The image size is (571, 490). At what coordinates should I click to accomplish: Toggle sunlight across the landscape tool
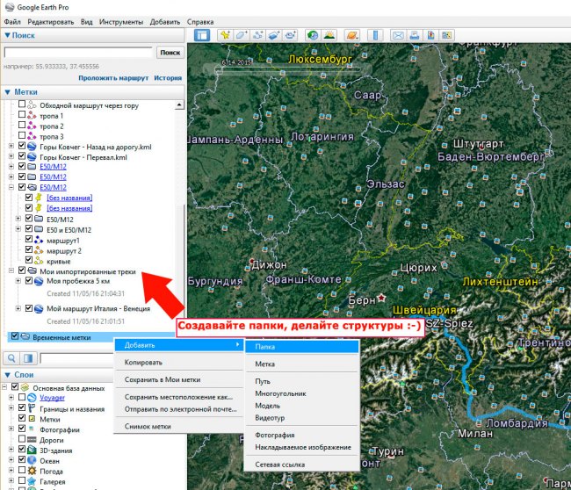[x=329, y=35]
